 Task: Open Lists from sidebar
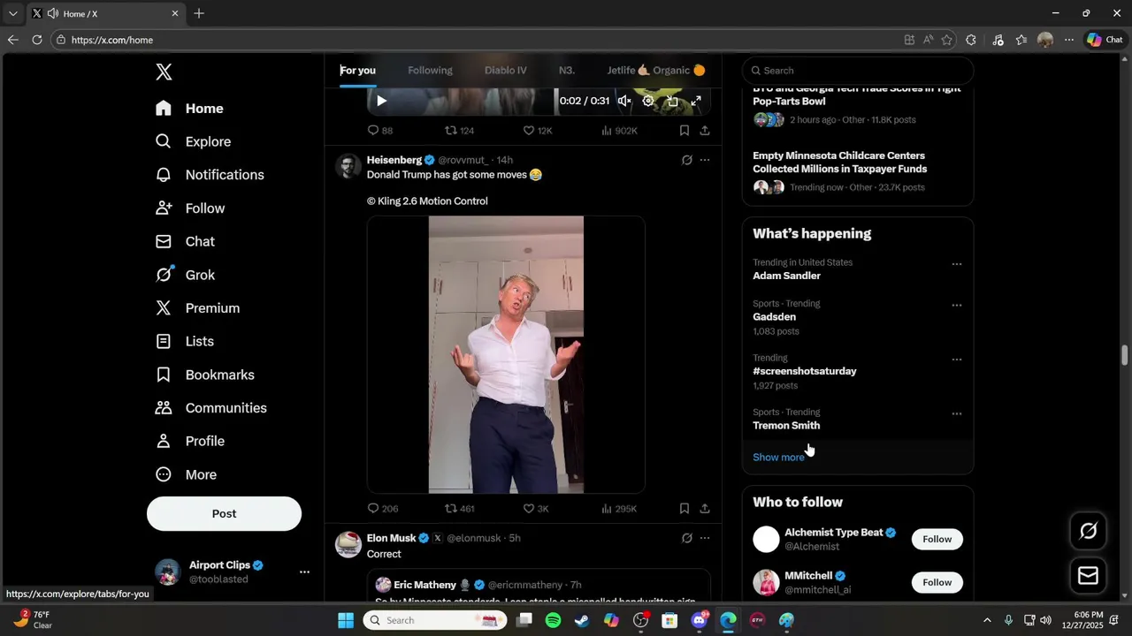(x=184, y=342)
